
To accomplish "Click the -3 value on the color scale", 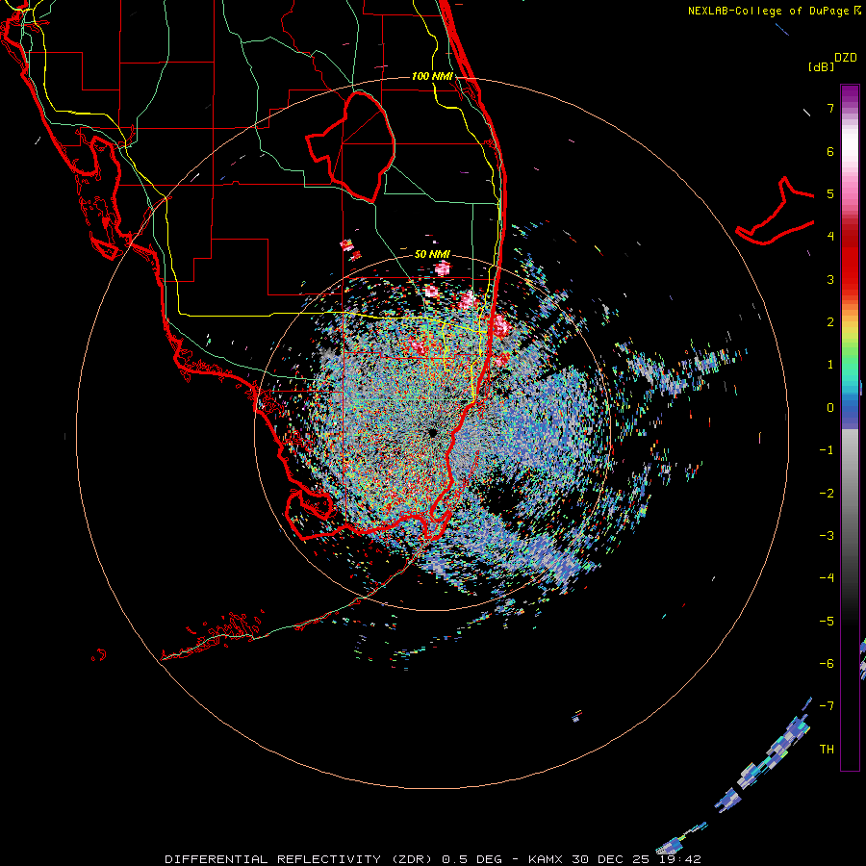I will [x=827, y=535].
